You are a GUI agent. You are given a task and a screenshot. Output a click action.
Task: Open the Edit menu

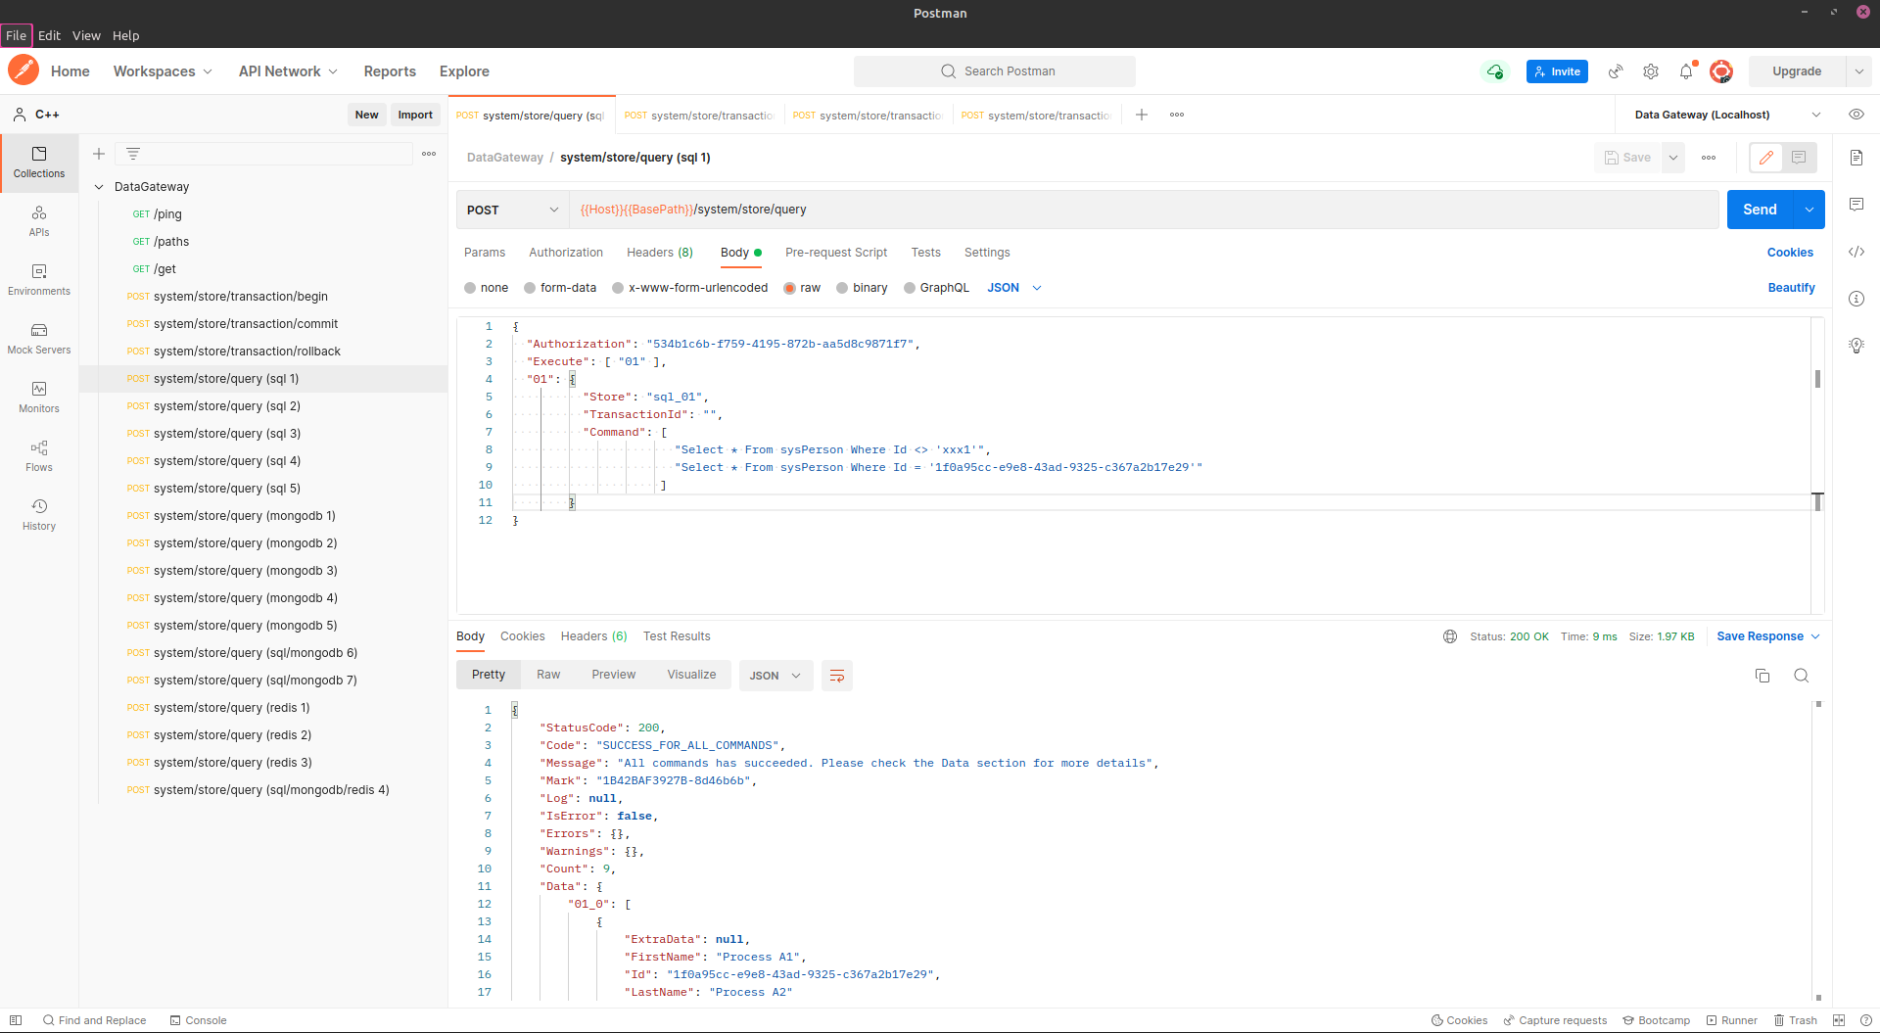(49, 35)
